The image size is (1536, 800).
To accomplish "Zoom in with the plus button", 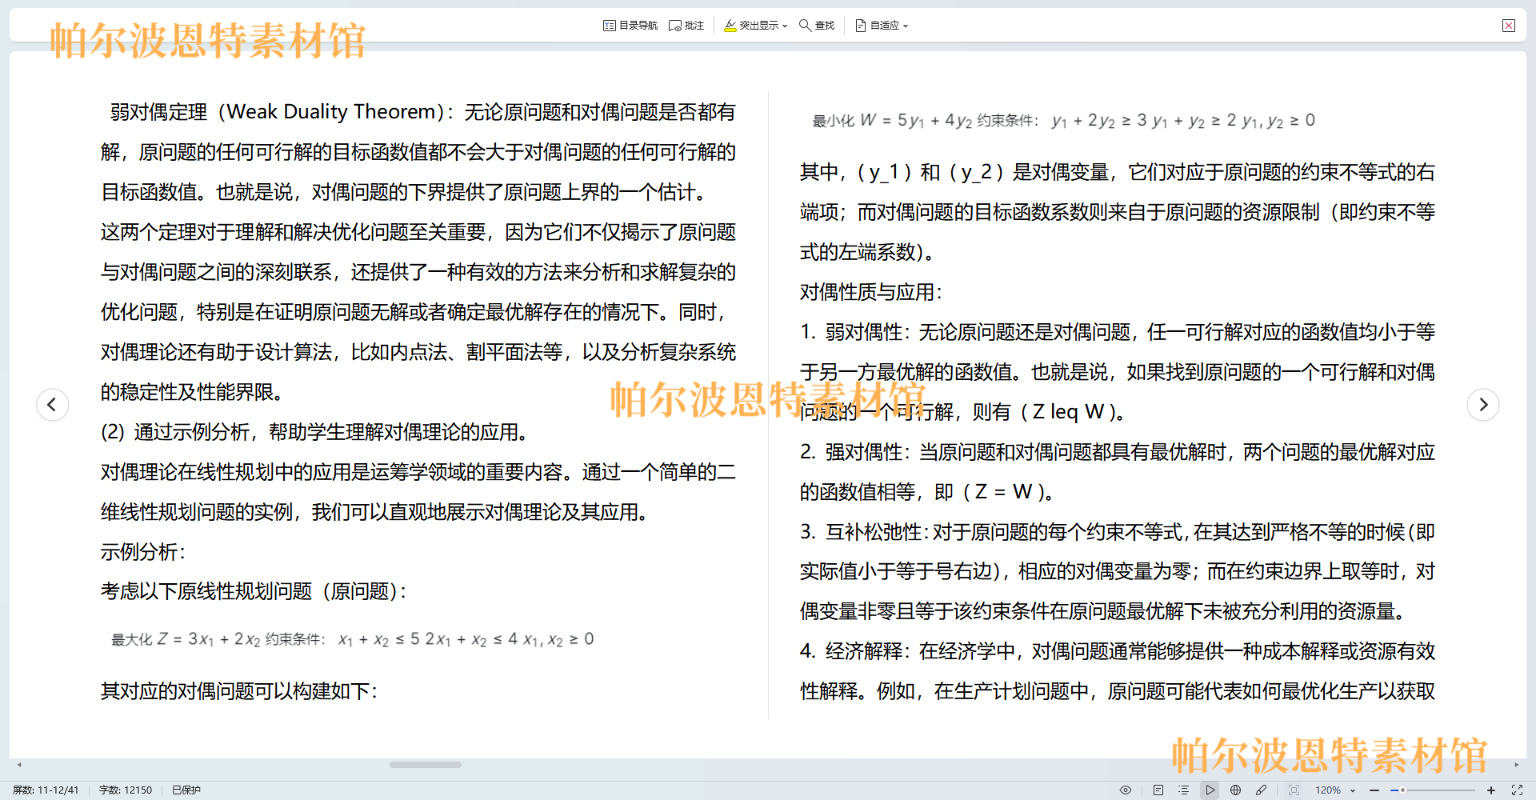I will click(x=1491, y=790).
